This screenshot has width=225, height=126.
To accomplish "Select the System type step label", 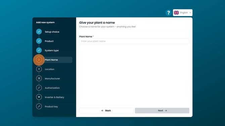I will [52, 51].
